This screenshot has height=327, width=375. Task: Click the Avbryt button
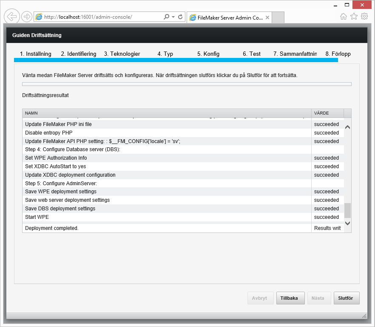260,298
